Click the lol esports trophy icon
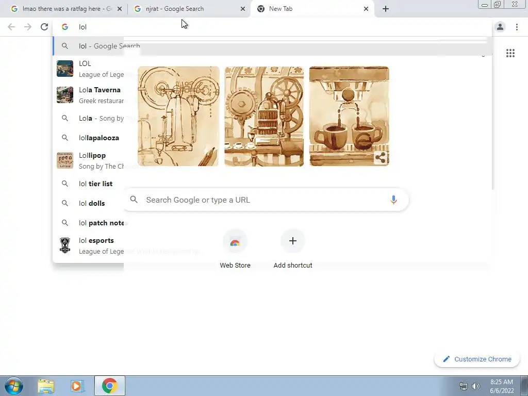 coord(65,245)
